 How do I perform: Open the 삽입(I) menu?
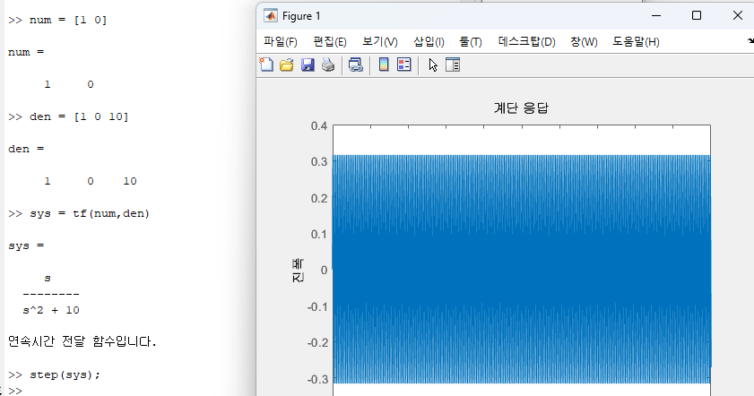(x=429, y=42)
